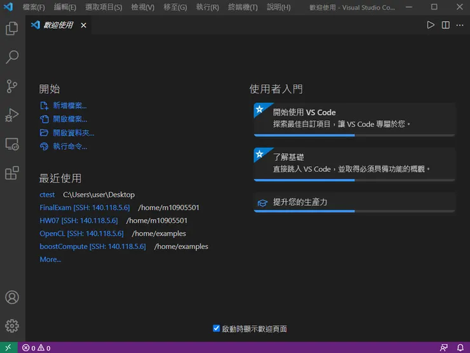
Task: Open the 提升您的生產力 walkthrough card
Action: (x=354, y=201)
